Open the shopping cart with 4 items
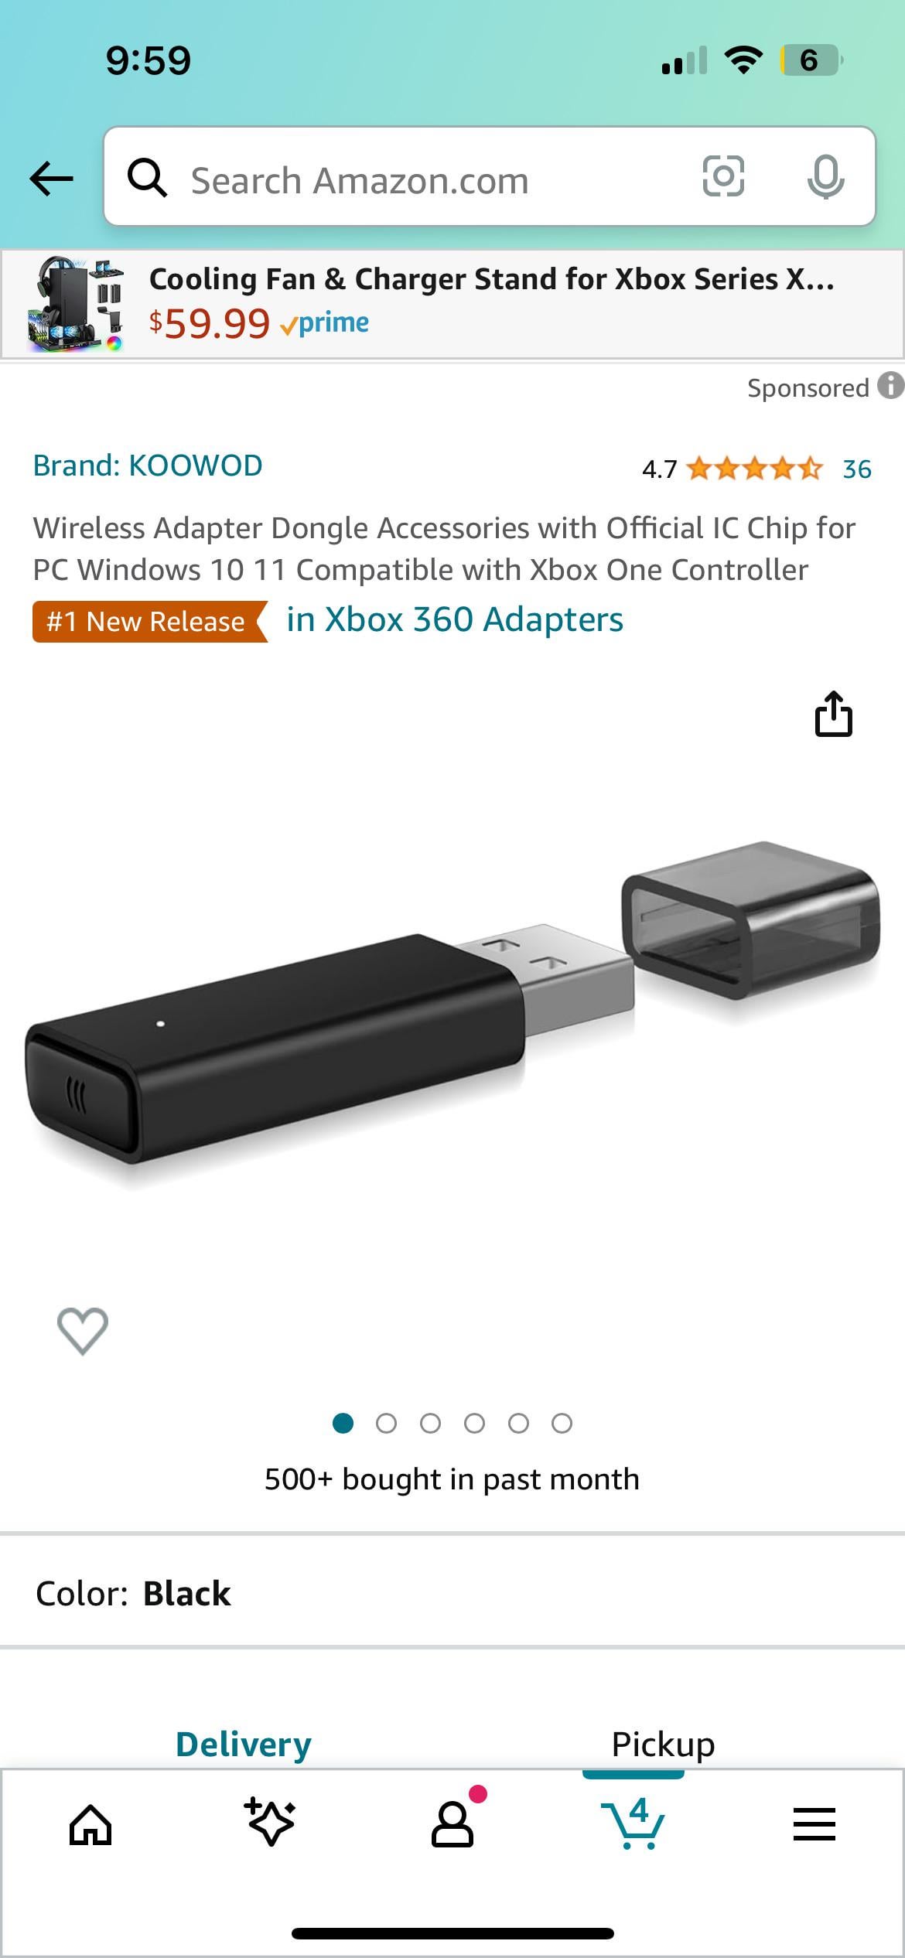 (x=633, y=1823)
